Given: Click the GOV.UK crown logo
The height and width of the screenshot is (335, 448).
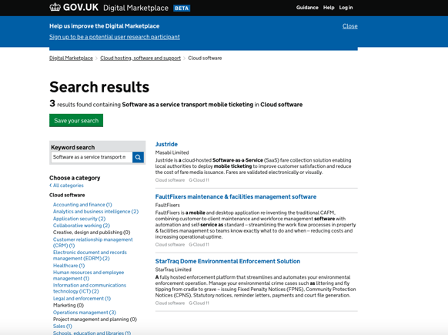Looking at the screenshot, I should click(x=55, y=7).
